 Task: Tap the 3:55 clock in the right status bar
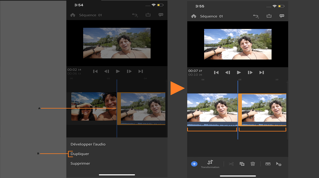click(200, 6)
